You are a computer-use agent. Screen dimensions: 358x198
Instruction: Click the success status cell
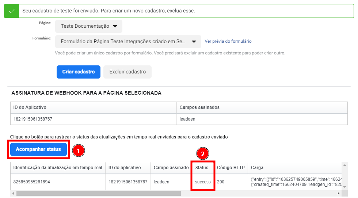(x=203, y=182)
